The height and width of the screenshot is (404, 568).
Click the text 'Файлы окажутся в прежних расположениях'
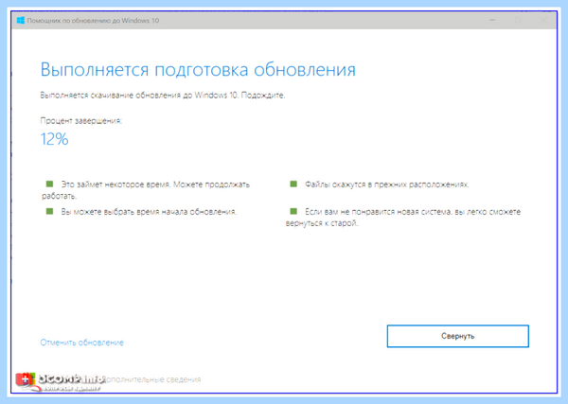pos(386,184)
